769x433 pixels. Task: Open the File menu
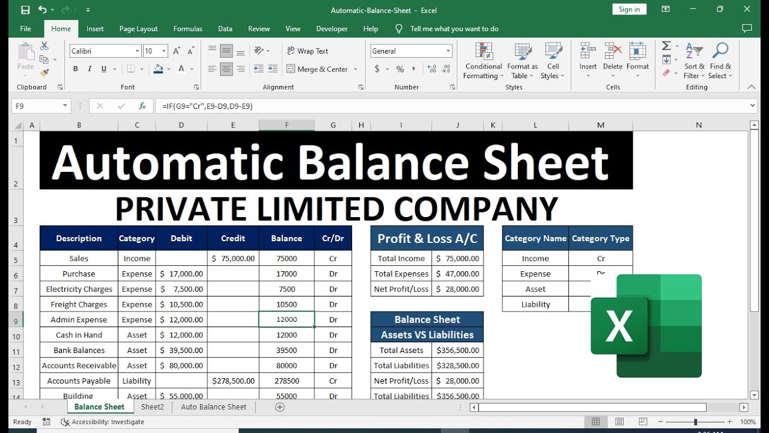tap(25, 28)
